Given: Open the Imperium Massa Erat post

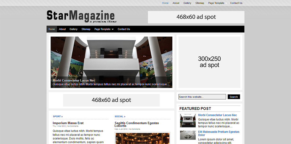Looking at the screenshot, I should (x=68, y=123).
